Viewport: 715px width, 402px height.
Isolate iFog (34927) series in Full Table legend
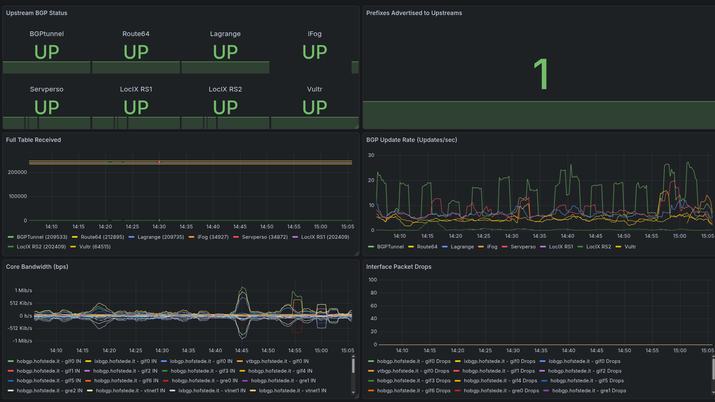(x=213, y=237)
